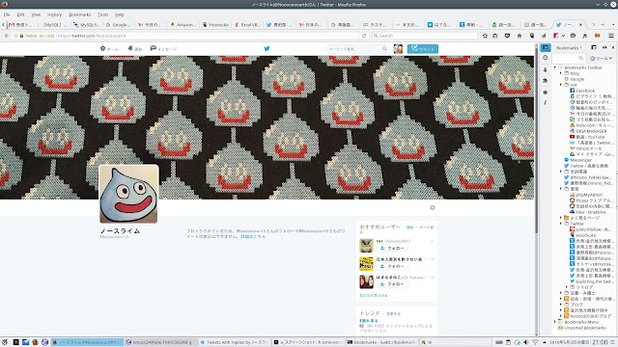The height and width of the screenshot is (347, 618).
Task: Open the Firefox hamburger menu
Action: coord(611,36)
